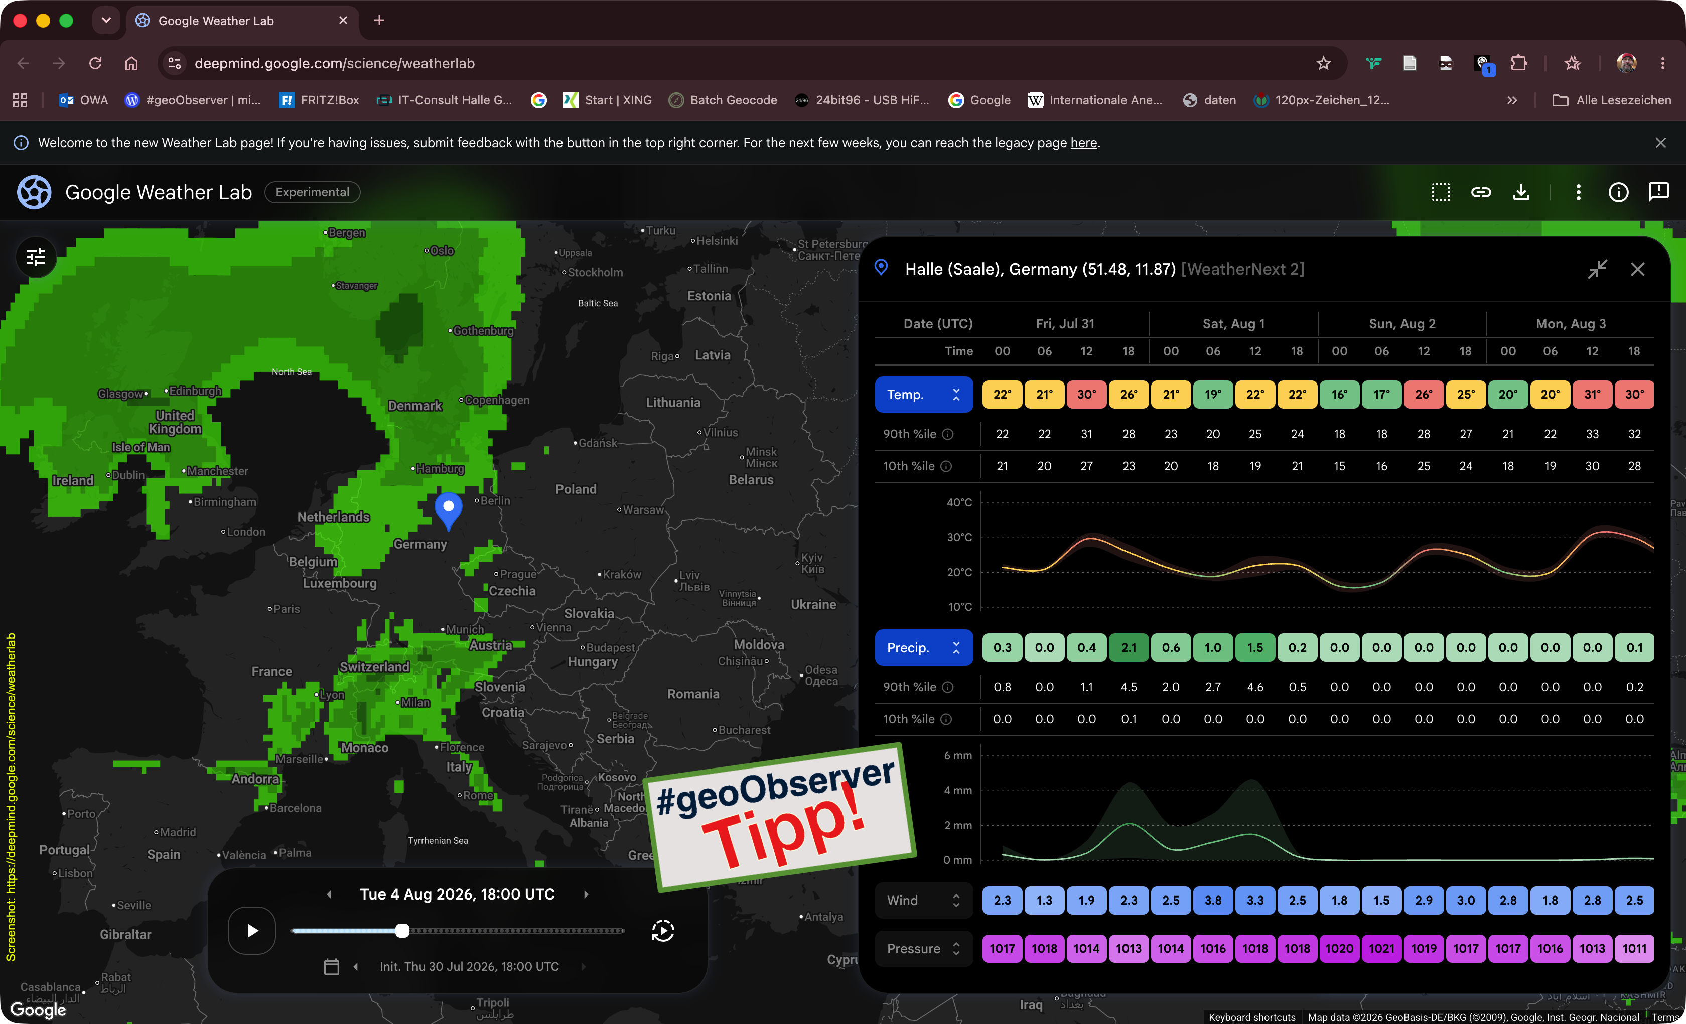
Task: Follow the legacy page 'here' link
Action: tap(1084, 143)
